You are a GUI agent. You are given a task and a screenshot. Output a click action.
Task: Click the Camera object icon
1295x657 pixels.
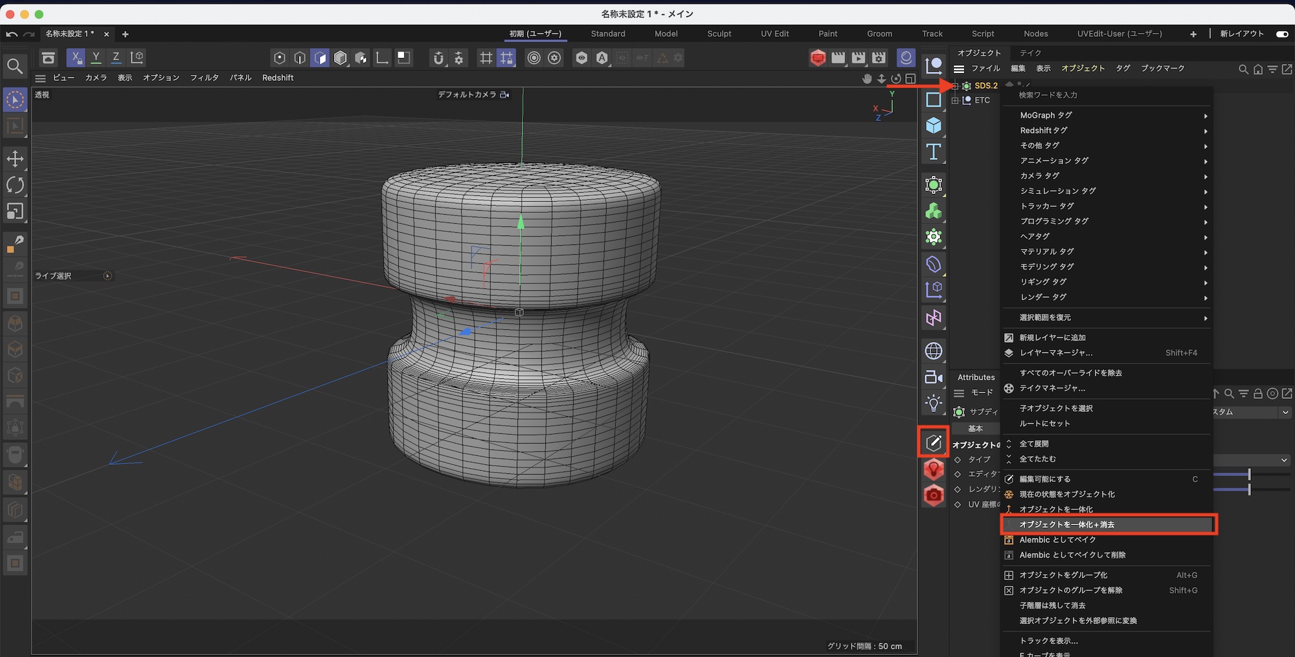point(933,377)
